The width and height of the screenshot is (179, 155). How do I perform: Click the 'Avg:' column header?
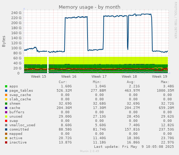click(x=131, y=82)
